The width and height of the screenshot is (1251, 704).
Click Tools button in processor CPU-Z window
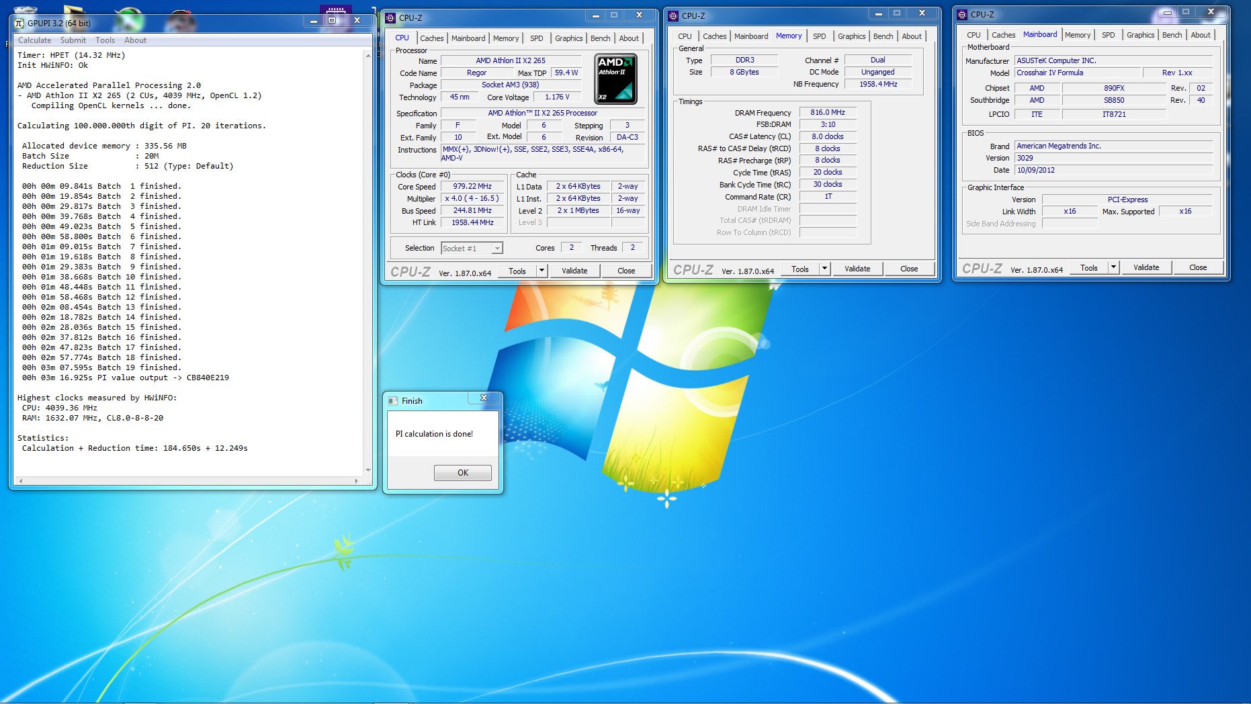coord(517,271)
